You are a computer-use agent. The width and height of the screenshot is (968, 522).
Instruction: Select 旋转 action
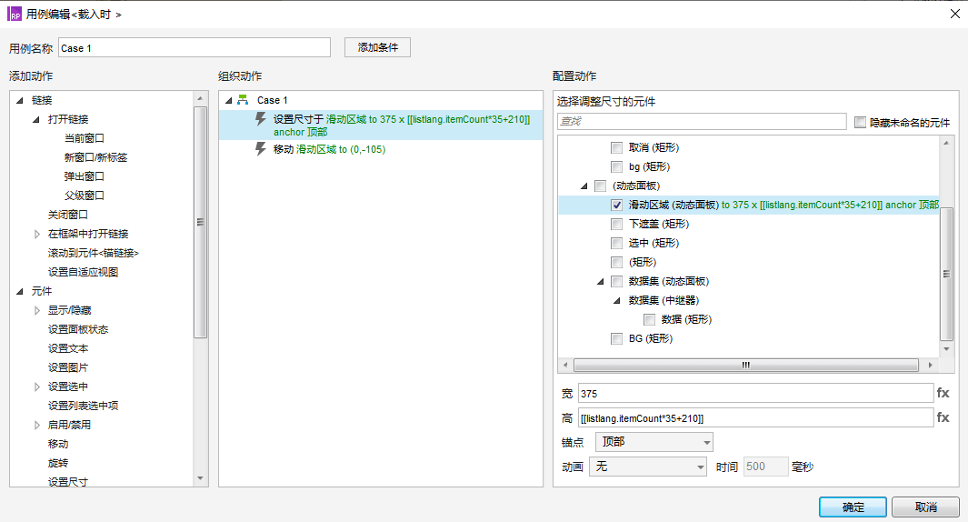coord(58,463)
